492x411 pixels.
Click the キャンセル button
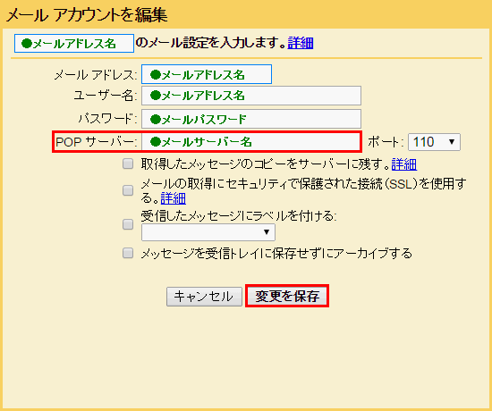coord(204,297)
